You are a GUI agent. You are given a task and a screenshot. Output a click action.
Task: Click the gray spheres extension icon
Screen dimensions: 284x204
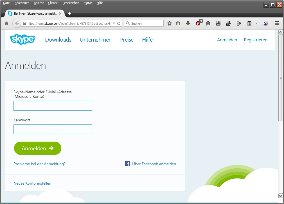pos(239,23)
